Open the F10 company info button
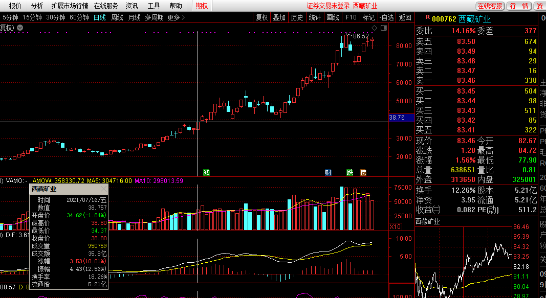Image resolution: width=546 pixels, height=298 pixels. (x=351, y=17)
